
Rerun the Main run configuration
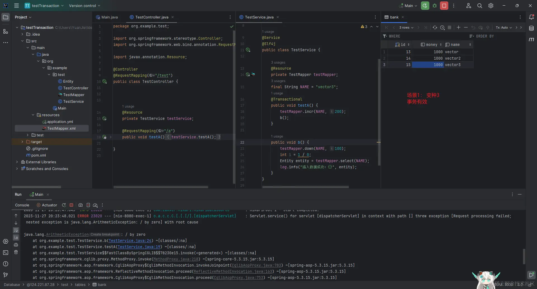pyautogui.click(x=425, y=6)
